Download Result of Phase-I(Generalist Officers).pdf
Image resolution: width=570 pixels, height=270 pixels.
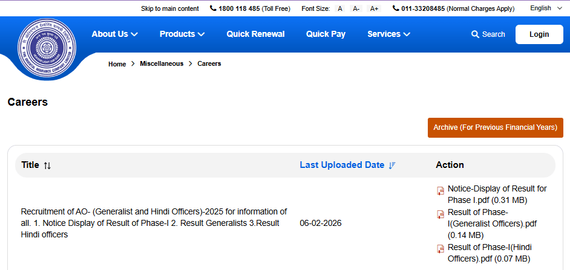[x=492, y=223]
